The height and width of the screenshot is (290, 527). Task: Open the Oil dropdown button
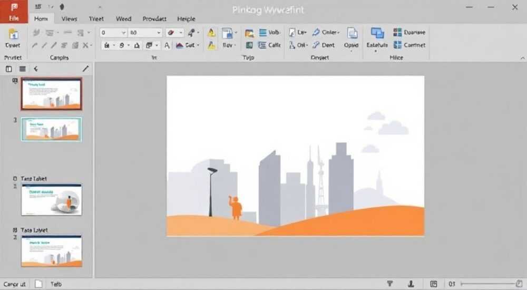[298, 45]
